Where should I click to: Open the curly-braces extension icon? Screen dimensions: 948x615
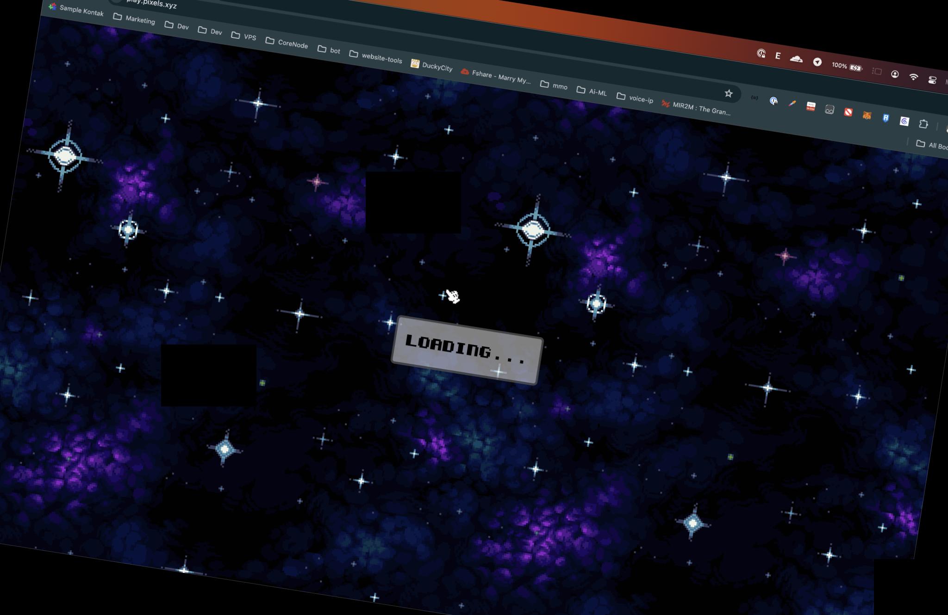[x=755, y=98]
